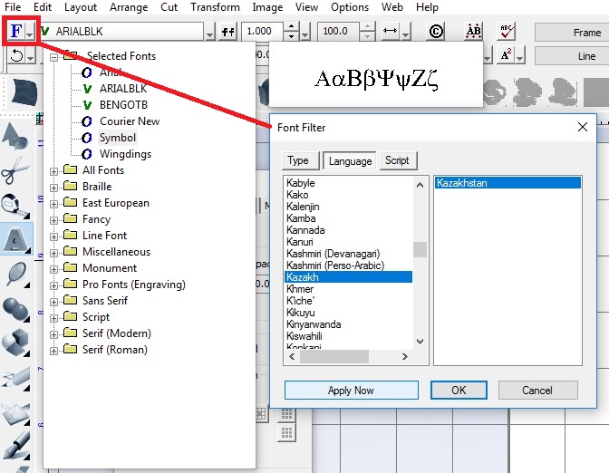
Task: Open the Layout menu
Action: point(81,7)
